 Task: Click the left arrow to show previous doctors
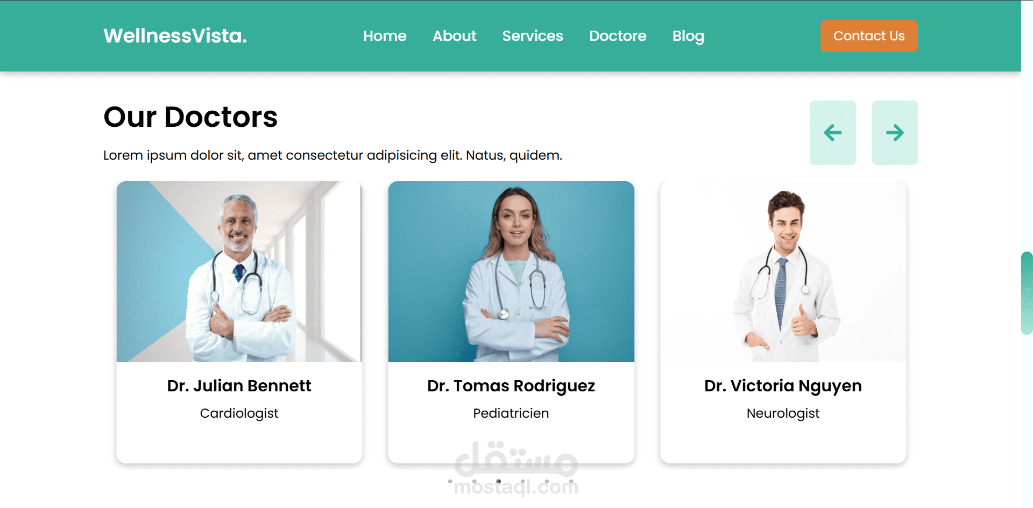click(x=832, y=133)
